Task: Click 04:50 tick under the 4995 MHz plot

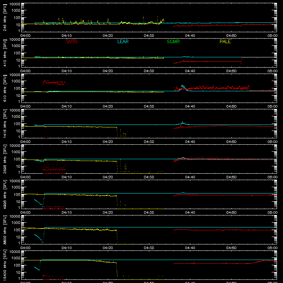Action: [x=231, y=213]
